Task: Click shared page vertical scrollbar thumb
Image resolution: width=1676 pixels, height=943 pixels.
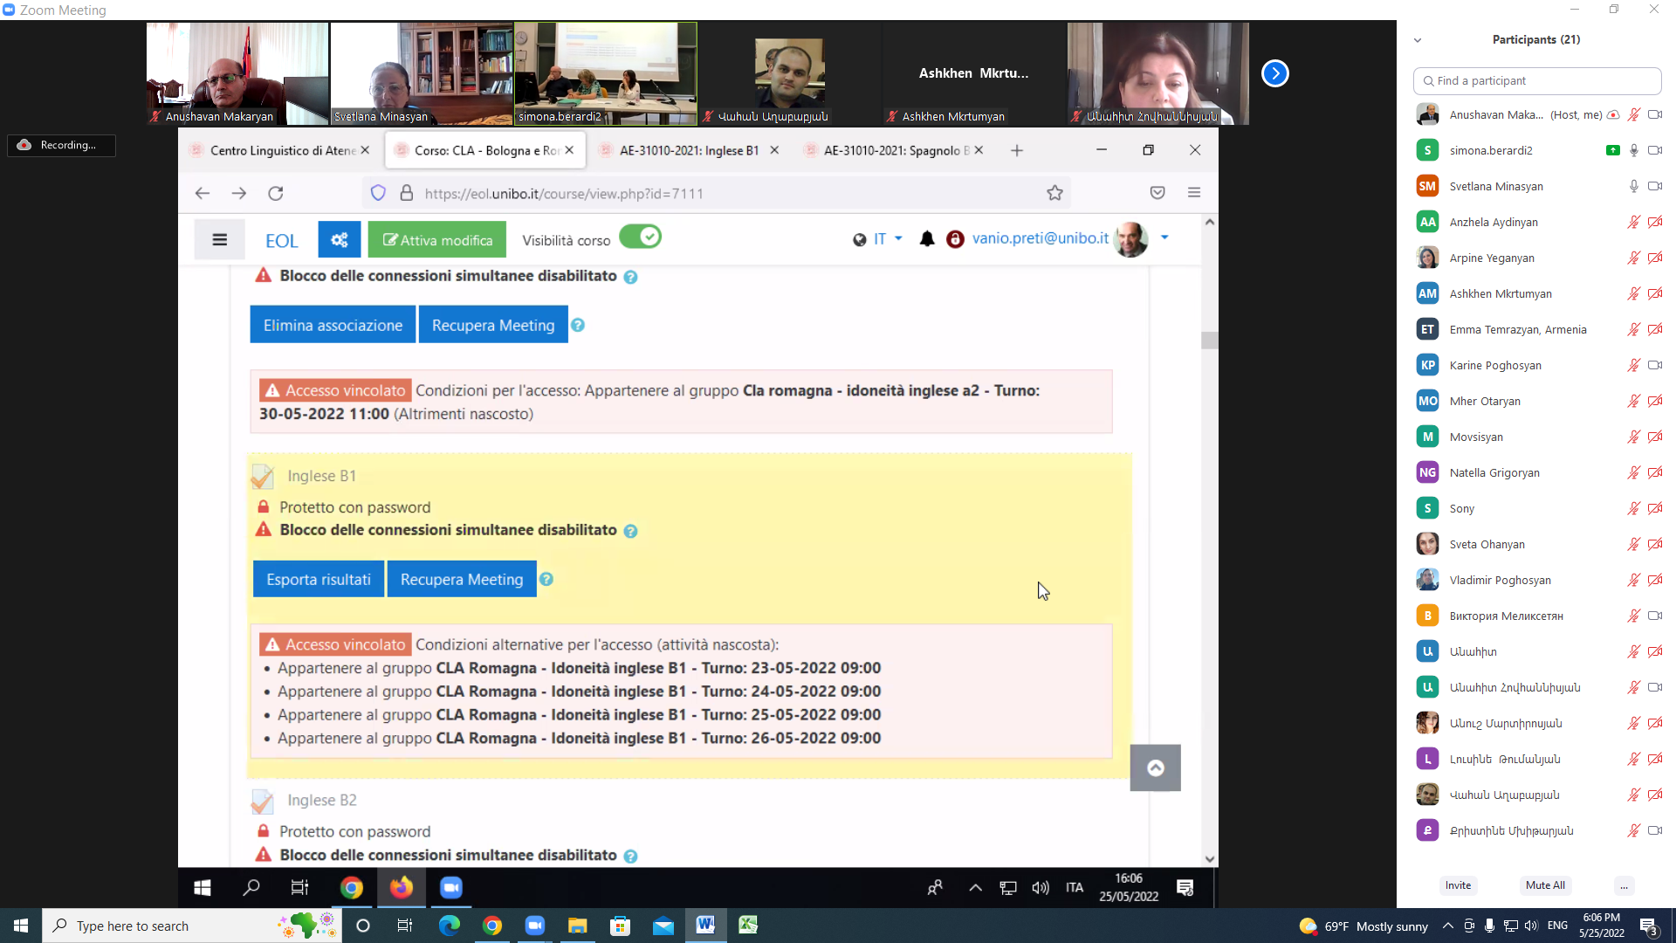Action: pyautogui.click(x=1209, y=341)
